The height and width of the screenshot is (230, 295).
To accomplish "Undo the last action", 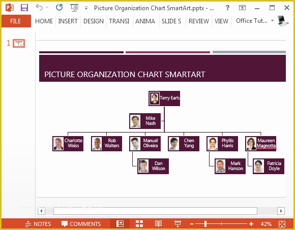I will [x=39, y=8].
